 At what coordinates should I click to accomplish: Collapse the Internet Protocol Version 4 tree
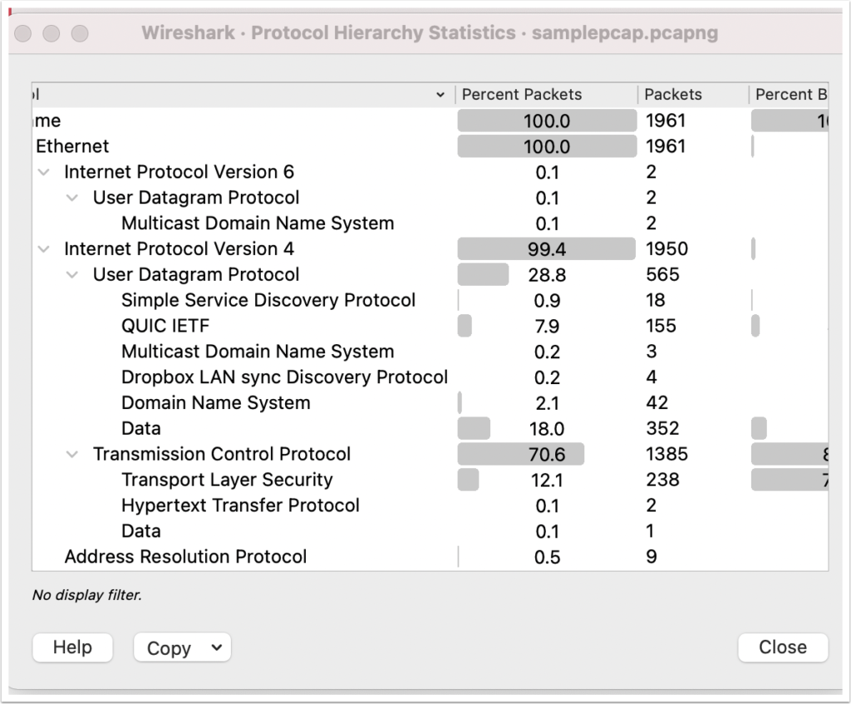click(42, 249)
